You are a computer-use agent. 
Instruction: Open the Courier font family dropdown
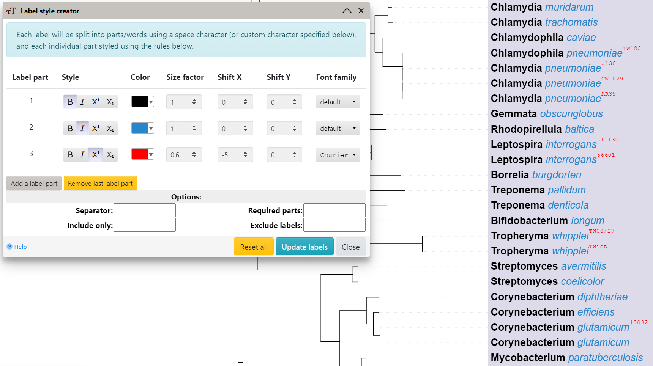(338, 155)
